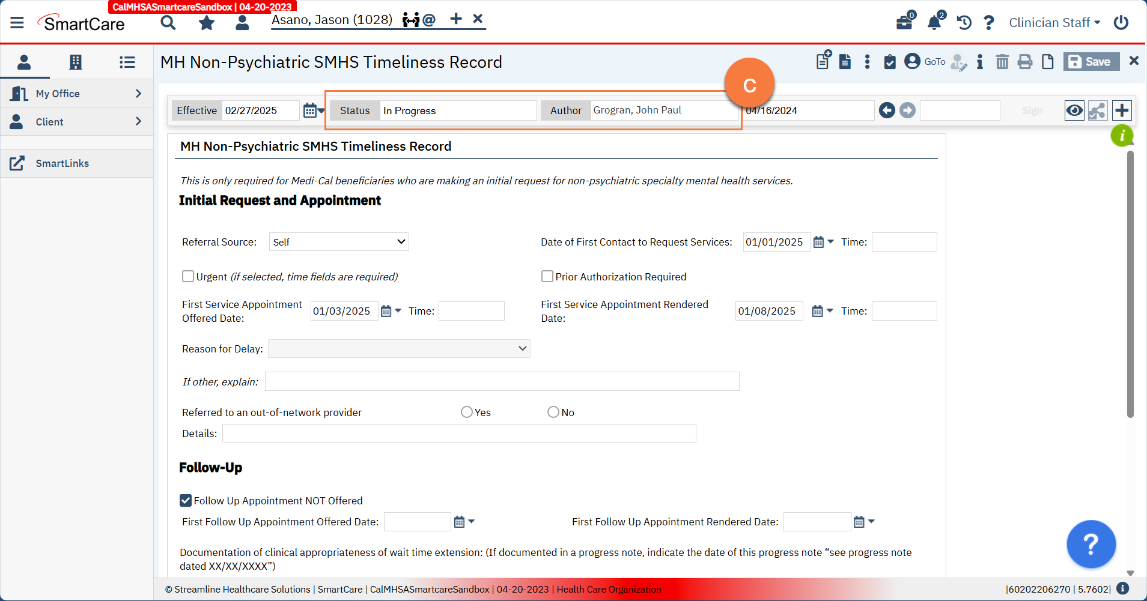Open the Clinician Staff user menu
1147x601 pixels.
click(x=1054, y=23)
